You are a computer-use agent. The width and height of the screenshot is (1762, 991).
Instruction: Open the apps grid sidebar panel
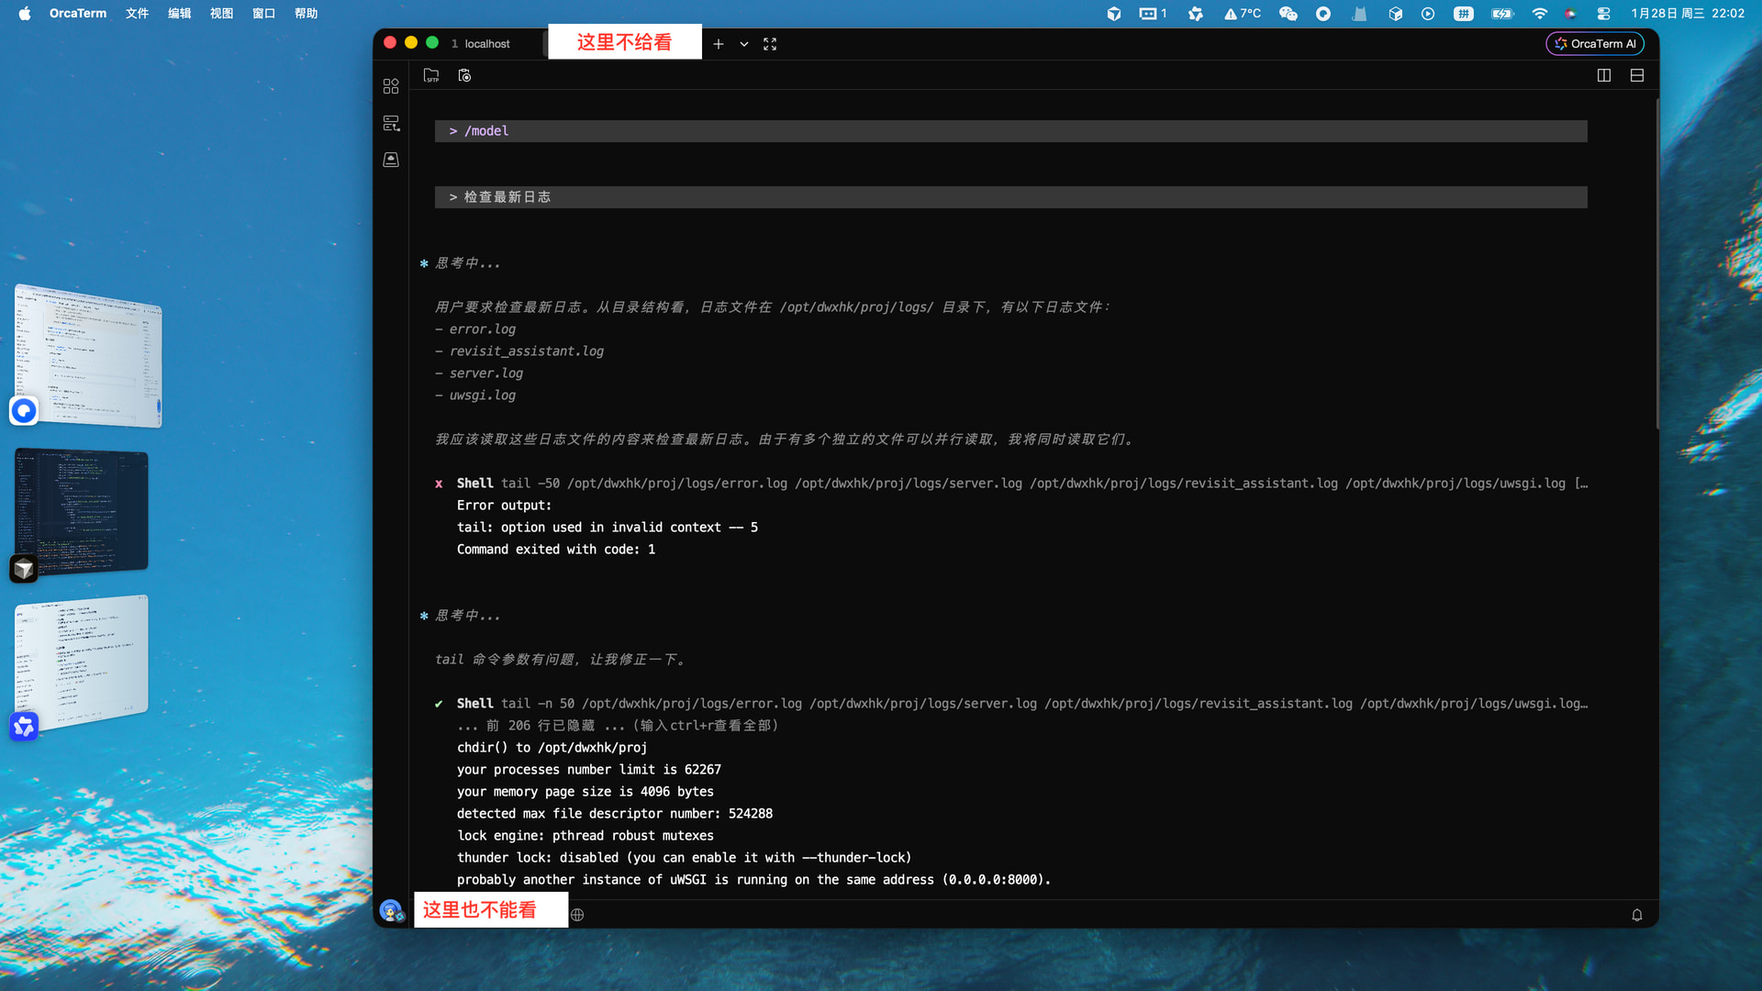tap(391, 85)
